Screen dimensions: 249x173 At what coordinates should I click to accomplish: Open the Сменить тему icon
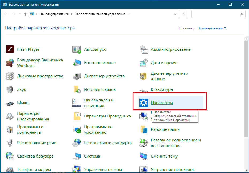[144, 156]
